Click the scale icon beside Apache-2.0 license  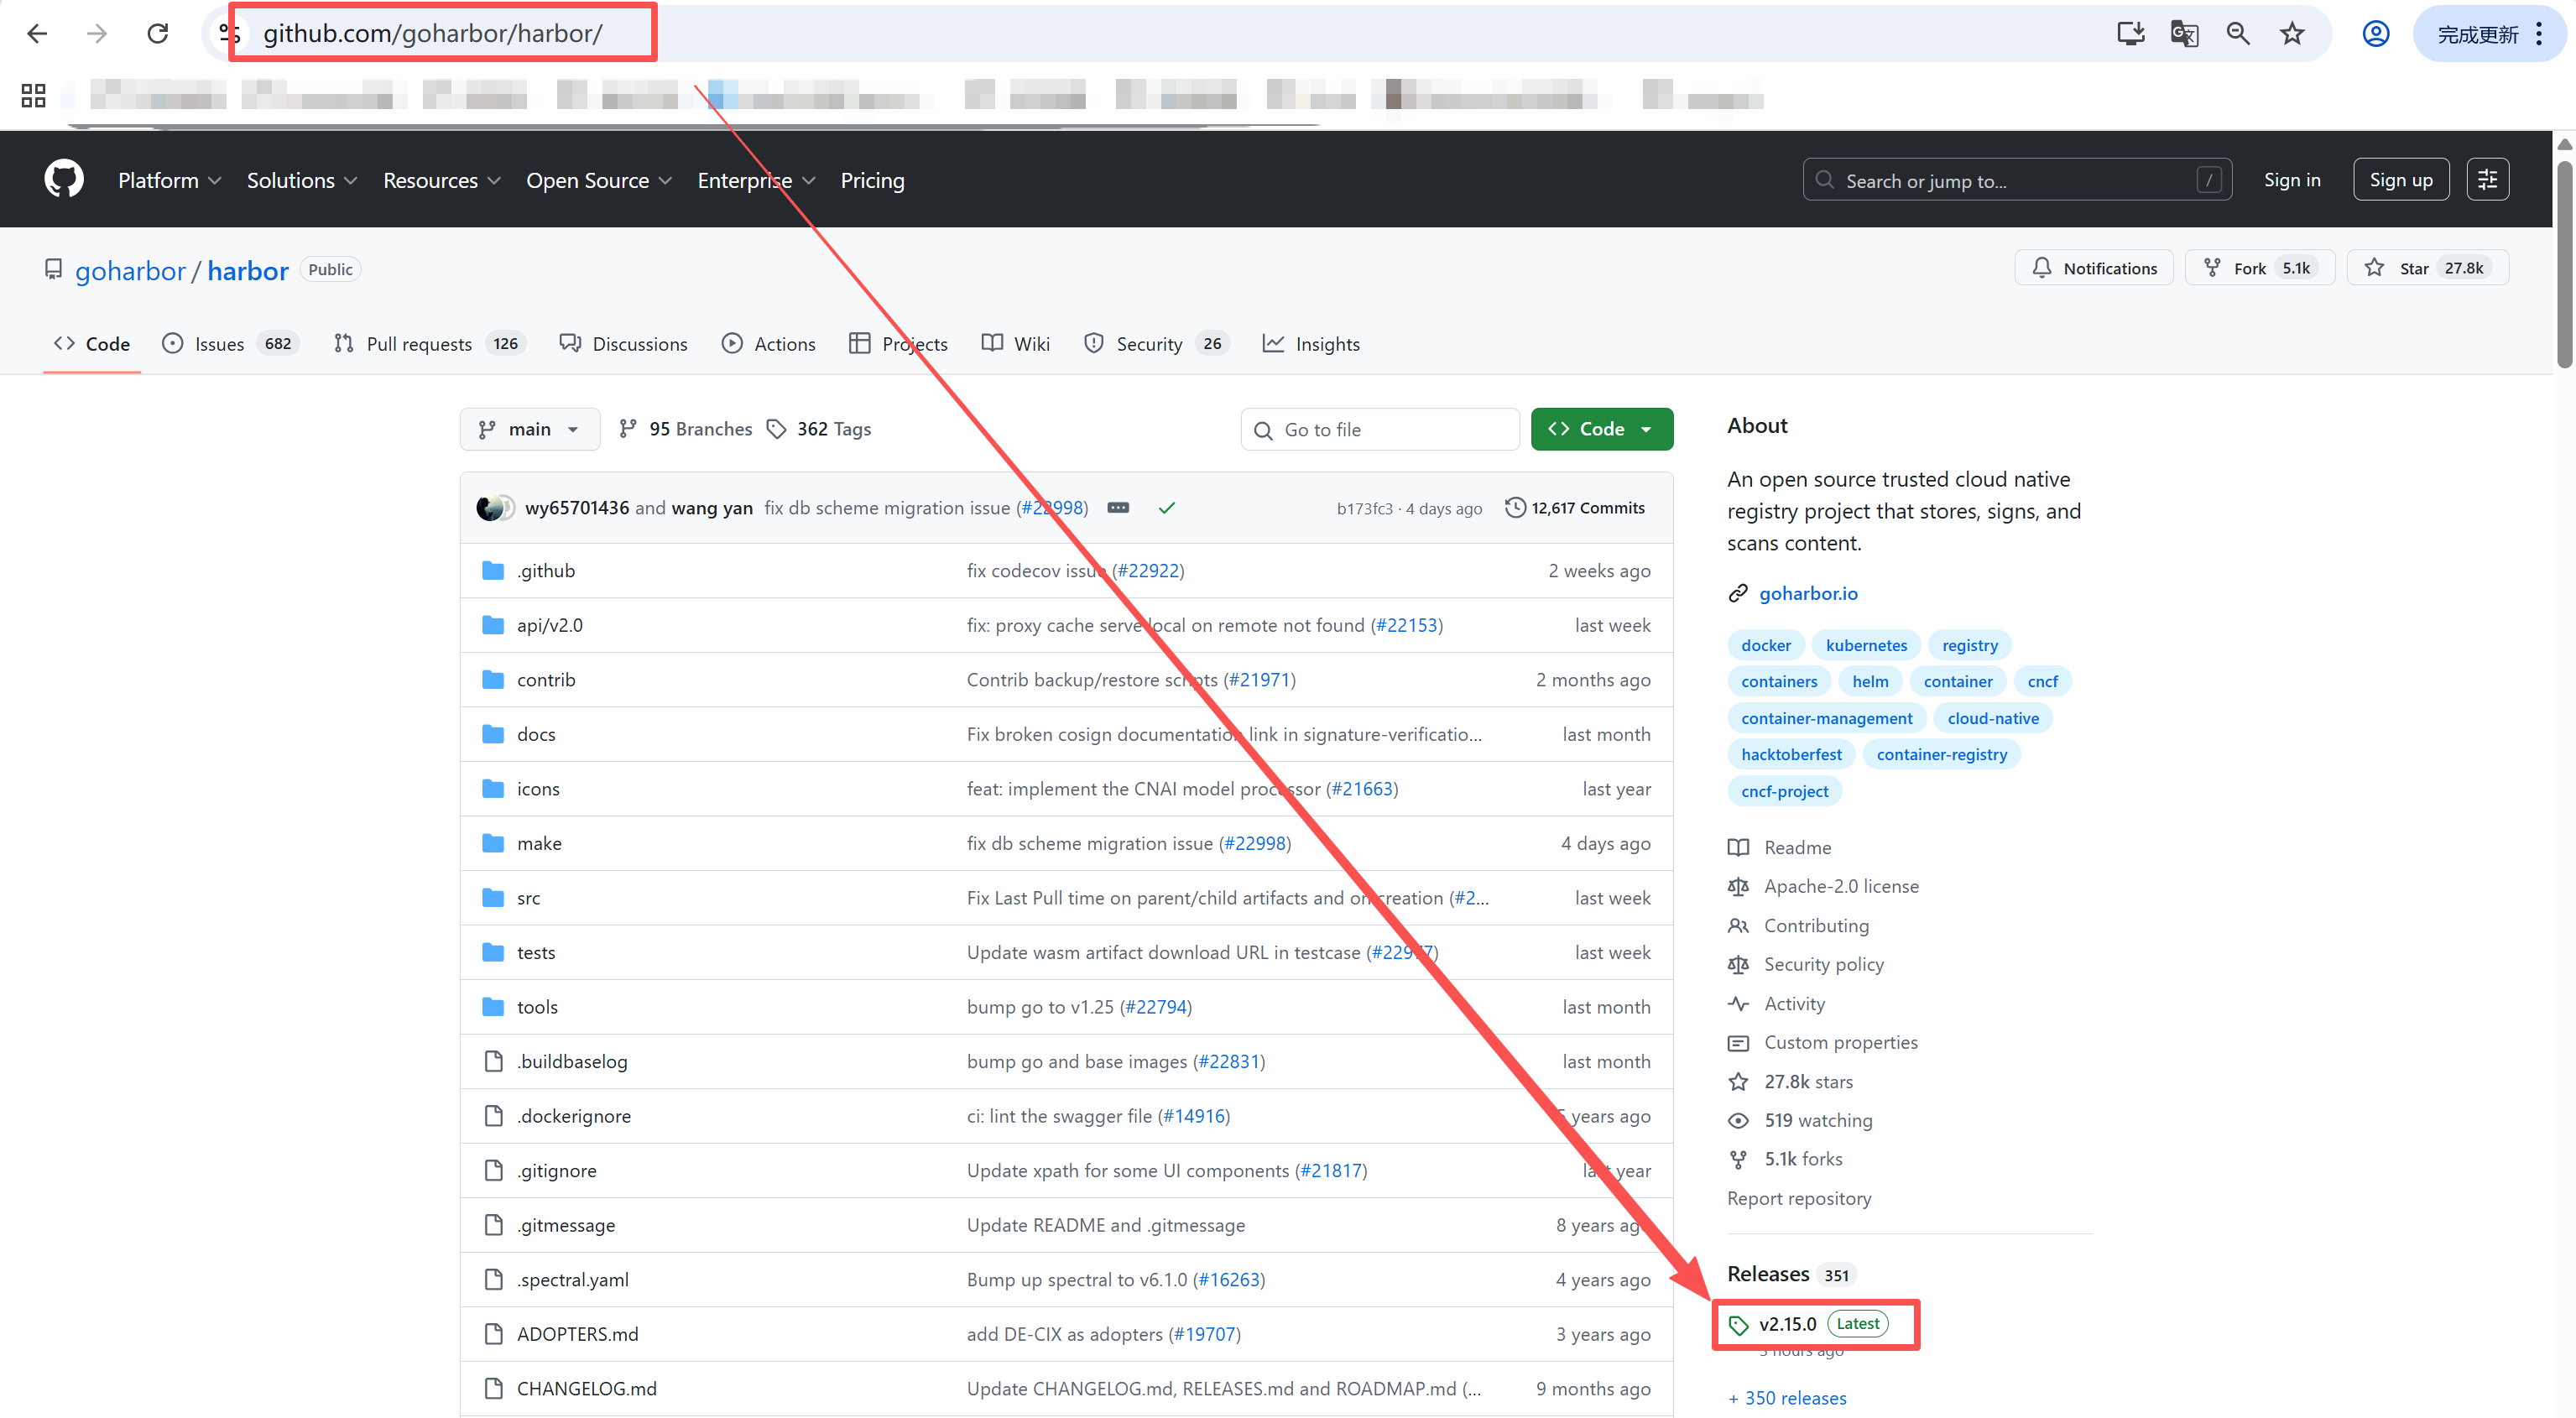pyautogui.click(x=1738, y=887)
